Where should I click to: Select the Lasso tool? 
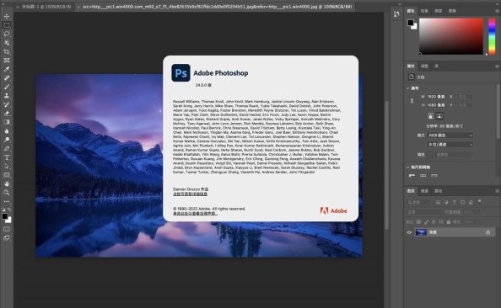[7, 34]
